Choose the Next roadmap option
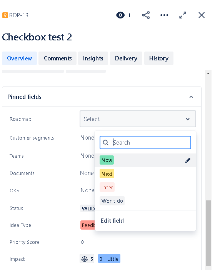Viewport: 215px width, 270px height. point(107,174)
